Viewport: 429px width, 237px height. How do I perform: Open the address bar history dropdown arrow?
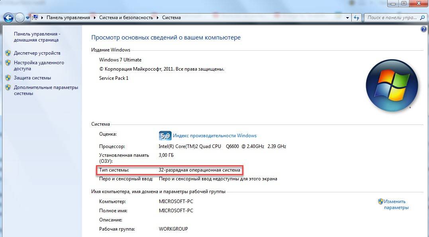click(x=347, y=18)
